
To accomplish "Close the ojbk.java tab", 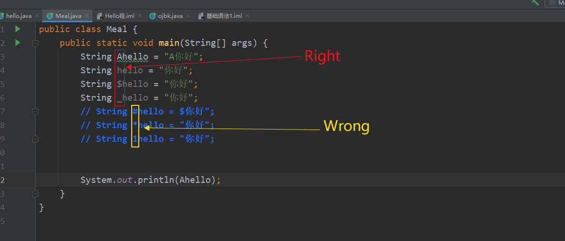I will coord(188,16).
